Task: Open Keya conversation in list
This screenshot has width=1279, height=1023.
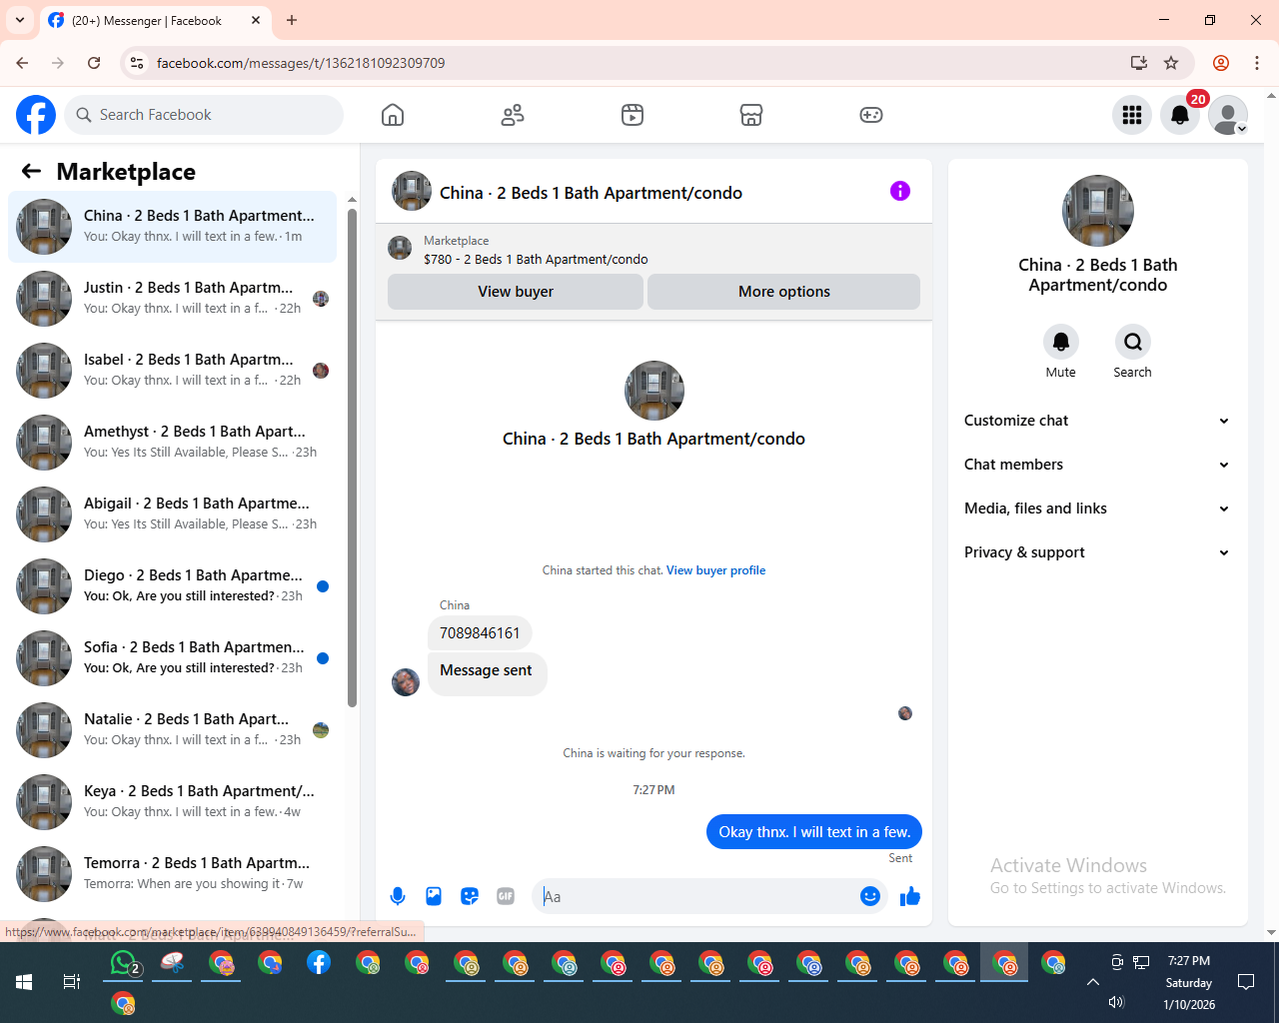Action: click(x=173, y=802)
